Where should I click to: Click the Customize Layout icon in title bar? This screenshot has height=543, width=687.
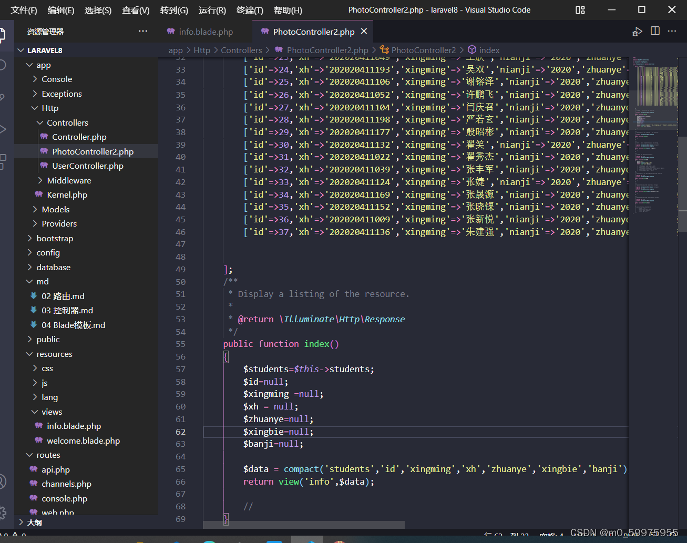coord(580,10)
